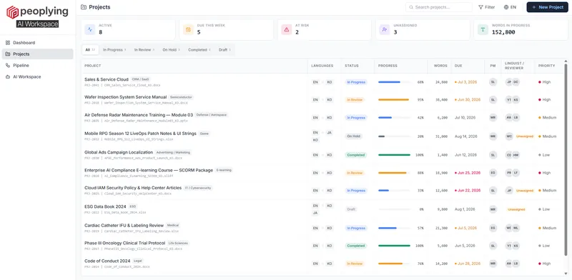The height and width of the screenshot is (280, 572).
Task: Click the At Risk warning triangle icon
Action: pyautogui.click(x=287, y=29)
